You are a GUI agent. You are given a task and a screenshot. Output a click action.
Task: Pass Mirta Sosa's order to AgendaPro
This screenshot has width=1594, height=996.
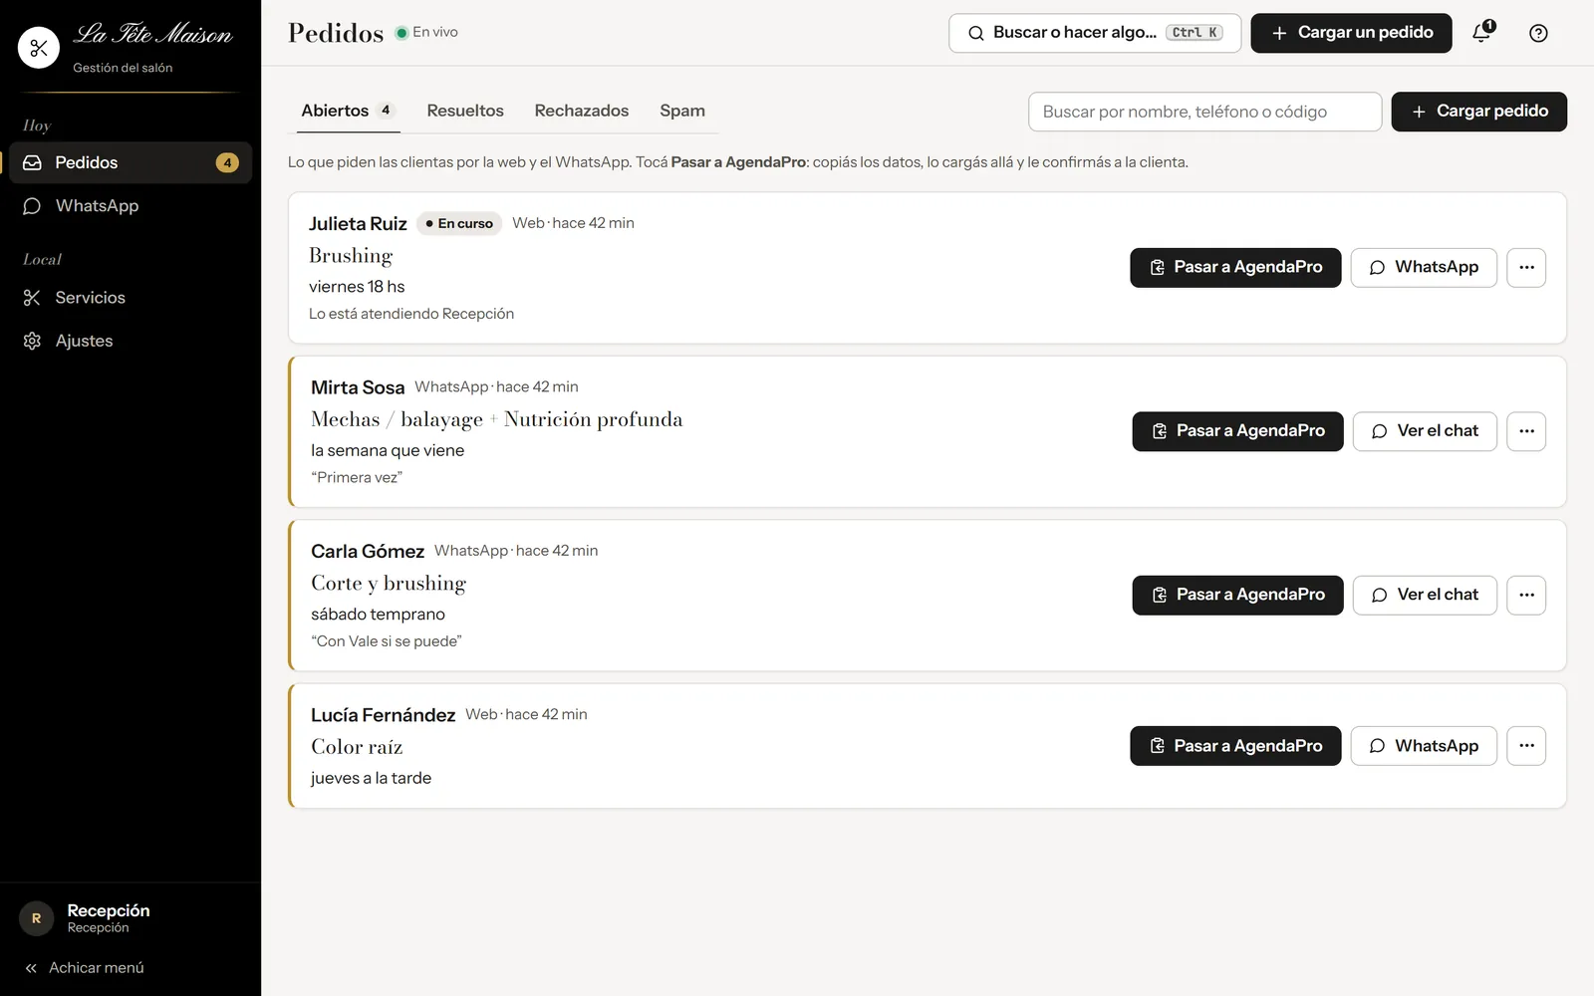click(1237, 431)
